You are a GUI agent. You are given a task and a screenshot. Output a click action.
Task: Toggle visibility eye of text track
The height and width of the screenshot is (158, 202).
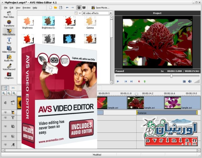5,117
